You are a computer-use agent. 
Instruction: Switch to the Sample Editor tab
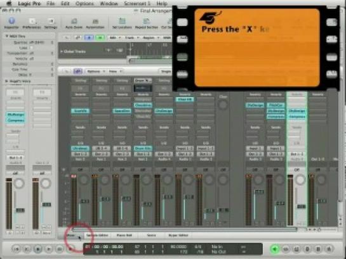[97, 235]
